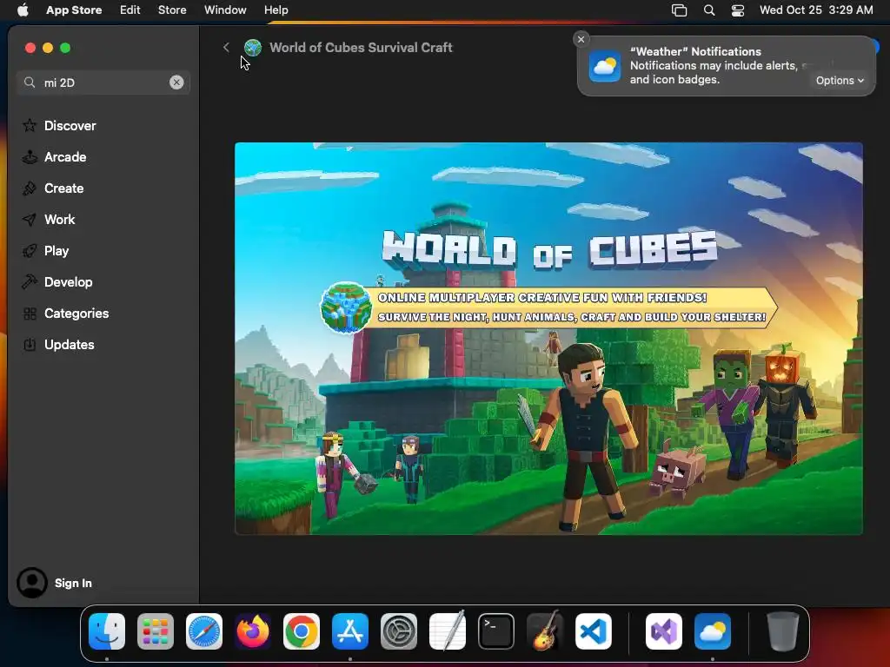The image size is (890, 667).
Task: Click the World of Cubes app icon in header
Action: coord(253,48)
